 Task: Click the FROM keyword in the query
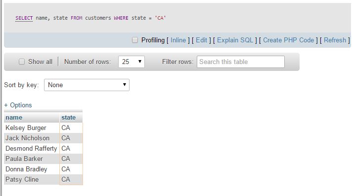[77, 18]
